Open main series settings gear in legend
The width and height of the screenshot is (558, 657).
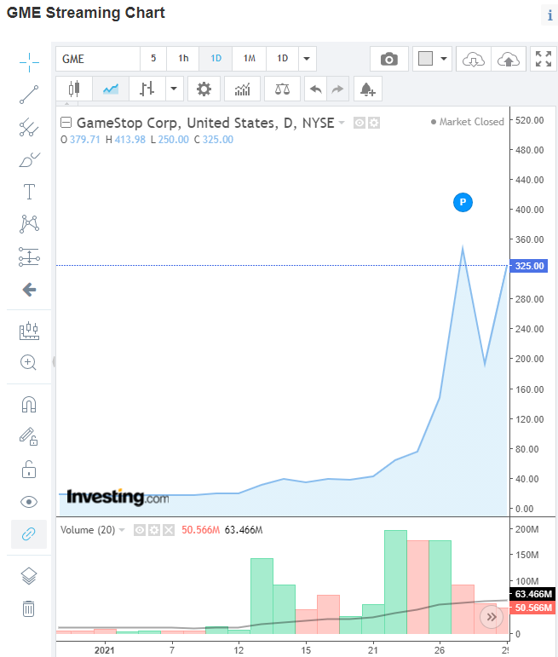tap(374, 123)
